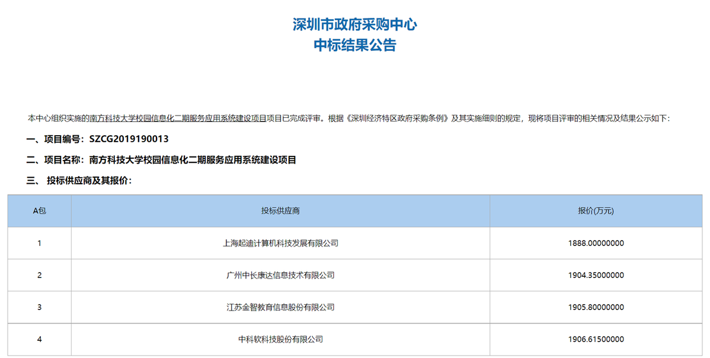
Task: Click 《深圳经济特区政府采购条例》 text in paragraph
Action: 397,119
